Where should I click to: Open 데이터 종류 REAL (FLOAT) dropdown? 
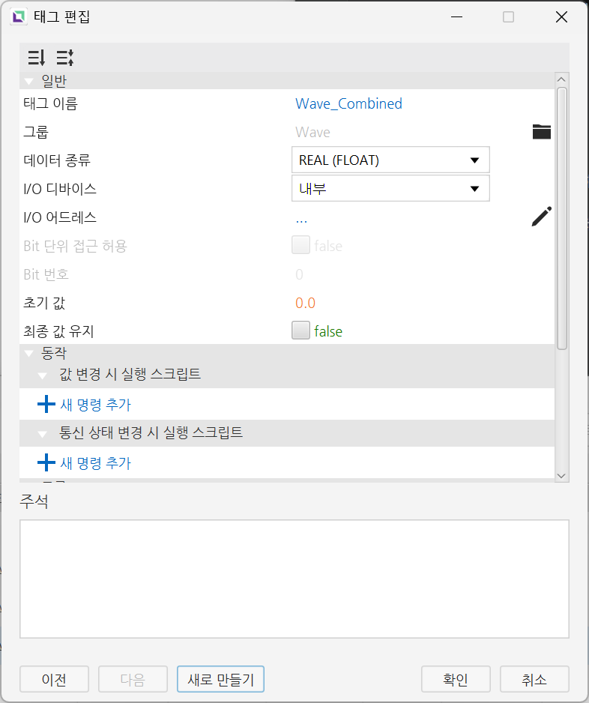(x=390, y=160)
